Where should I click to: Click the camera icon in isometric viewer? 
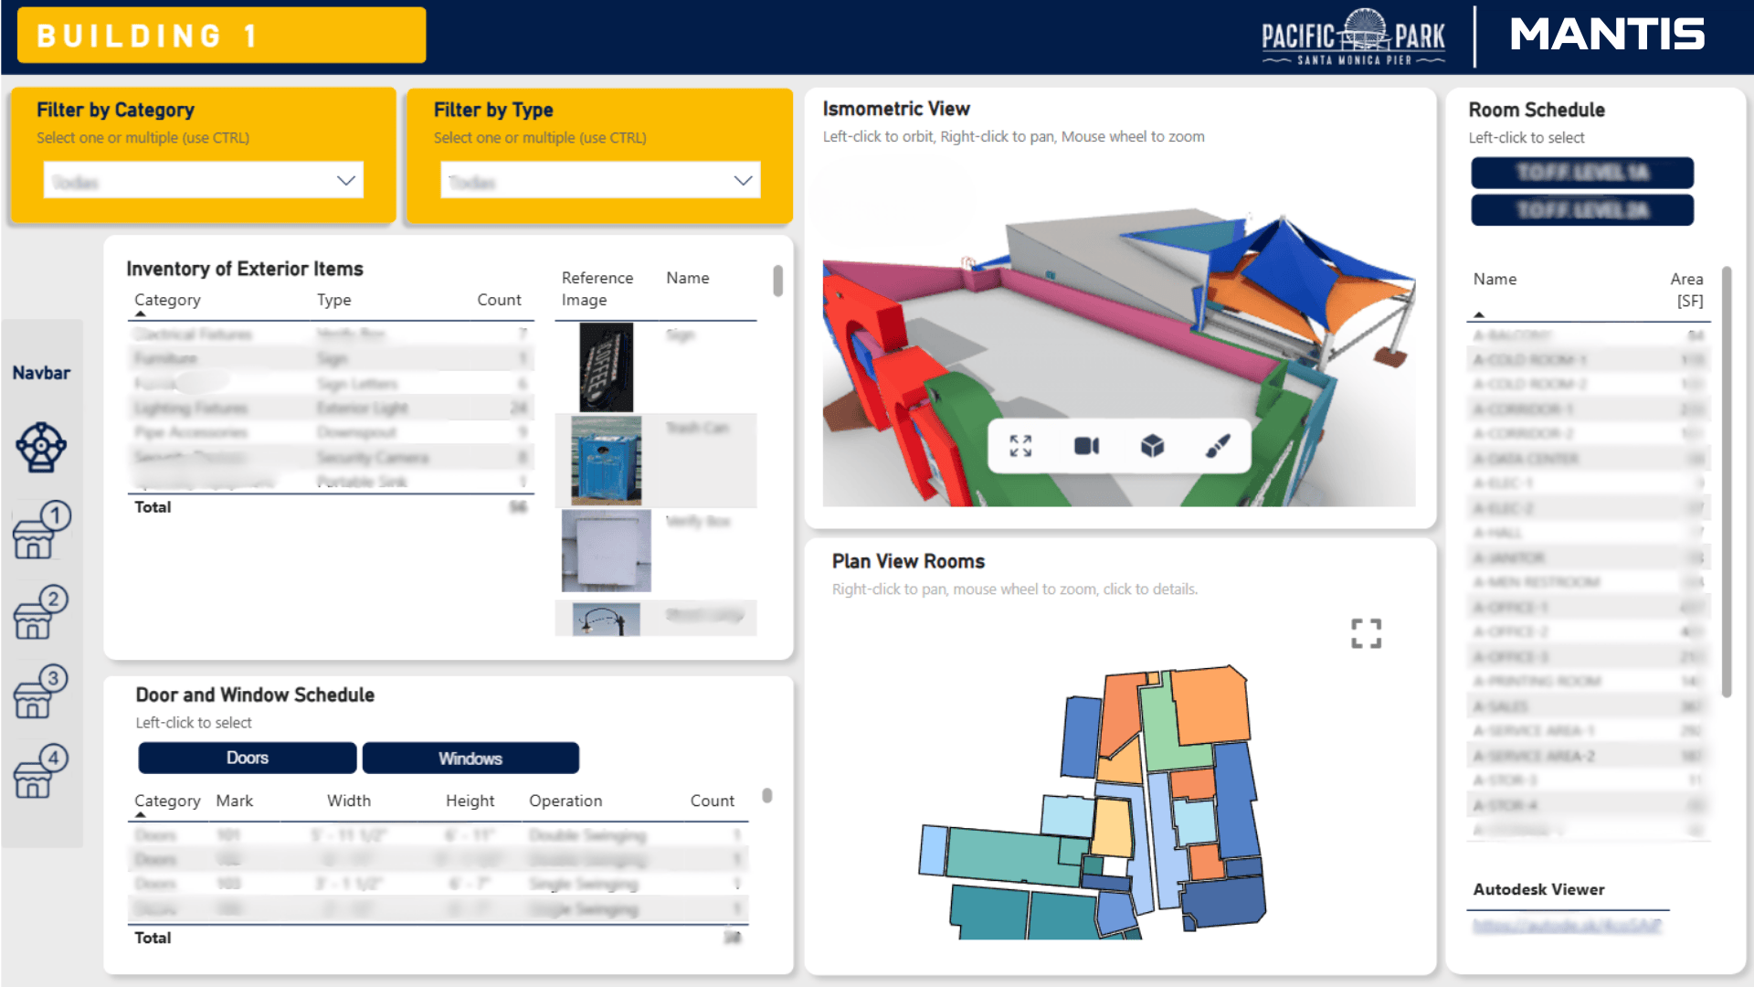[1086, 446]
